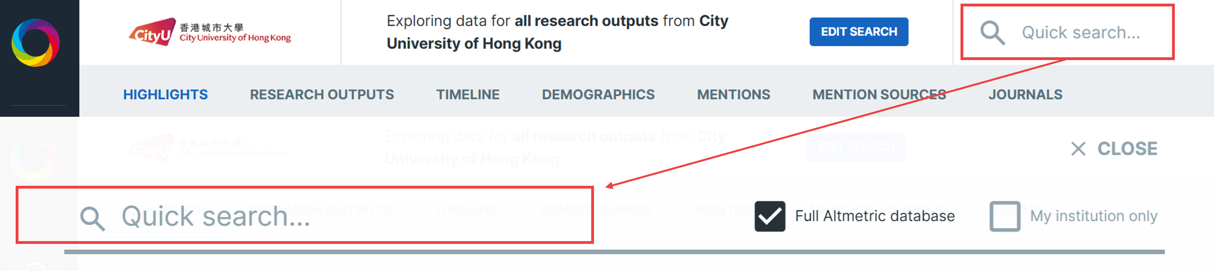The width and height of the screenshot is (1214, 271).
Task: Go to the TIMELINE tab
Action: (468, 94)
